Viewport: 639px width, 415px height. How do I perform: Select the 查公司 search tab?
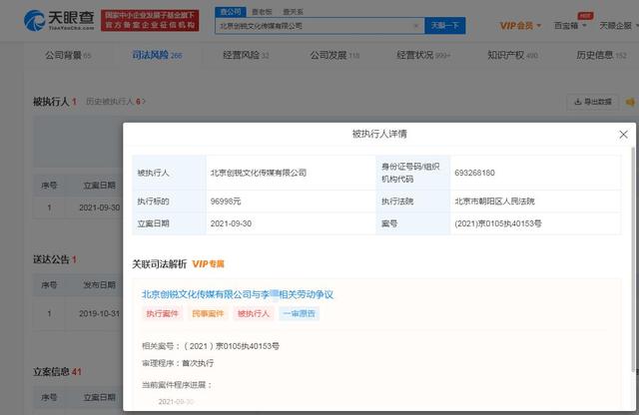click(x=231, y=12)
